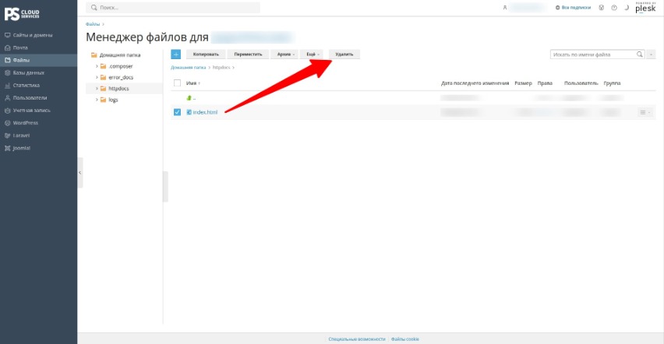Open the Архив dropdown button
Viewport: 664px width, 344px height.
[285, 54]
